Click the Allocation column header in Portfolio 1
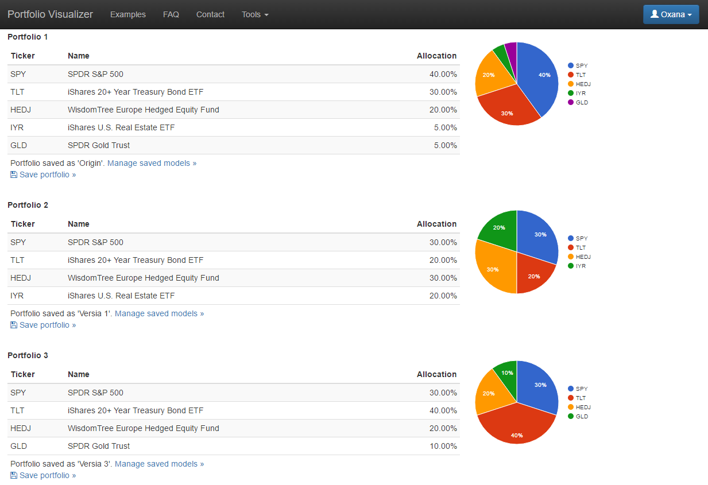Image resolution: width=708 pixels, height=485 pixels. [x=436, y=56]
